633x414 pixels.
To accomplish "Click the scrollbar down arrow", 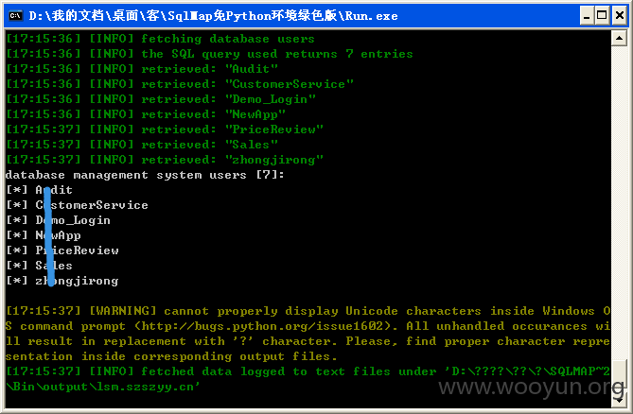I will (619, 400).
